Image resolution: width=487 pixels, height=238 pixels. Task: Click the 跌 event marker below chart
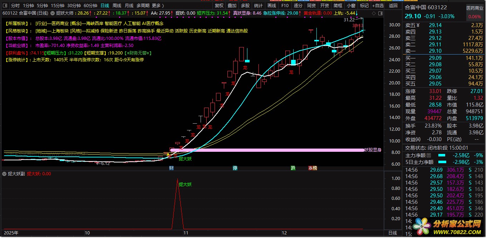click(293, 168)
